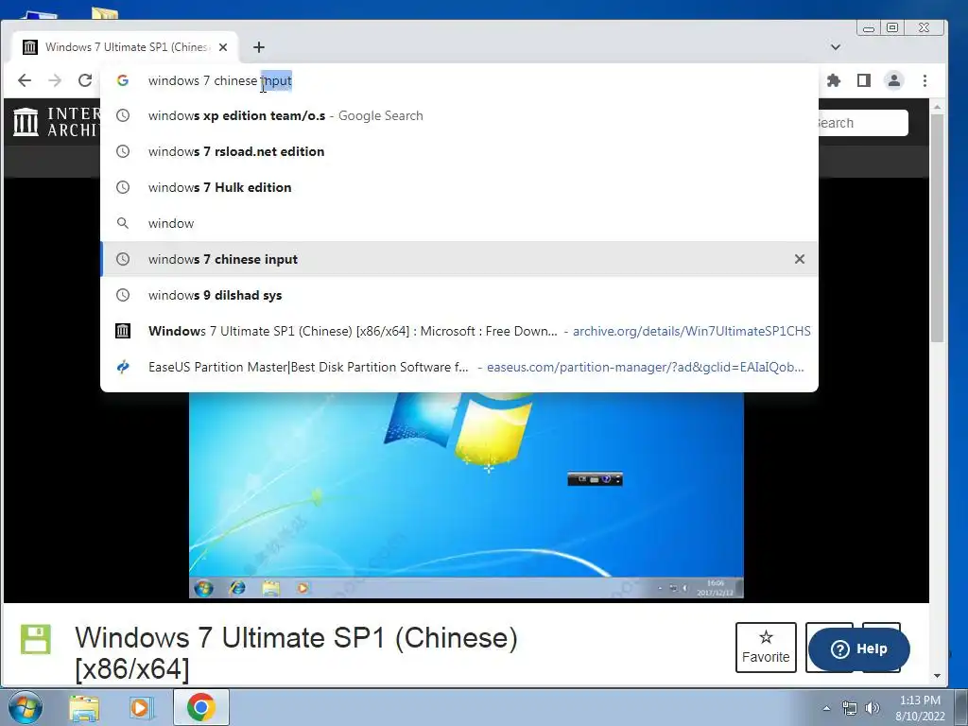Toggle the side panel icon
Image resolution: width=968 pixels, height=726 pixels.
pyautogui.click(x=864, y=80)
